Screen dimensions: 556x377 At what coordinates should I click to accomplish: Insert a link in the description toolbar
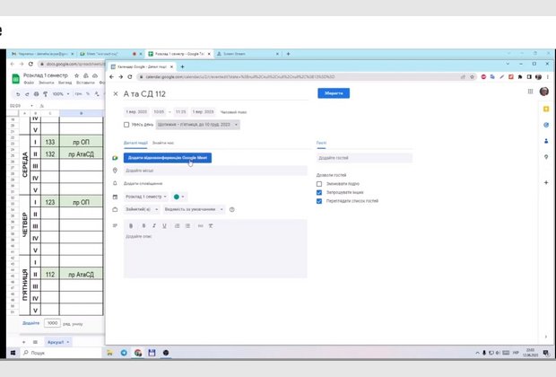(x=200, y=225)
